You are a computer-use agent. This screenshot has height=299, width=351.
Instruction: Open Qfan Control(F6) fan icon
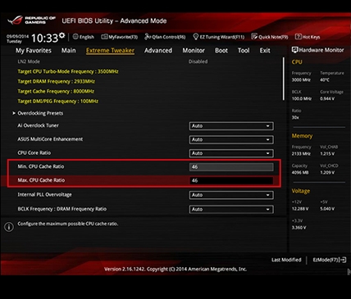[148, 37]
